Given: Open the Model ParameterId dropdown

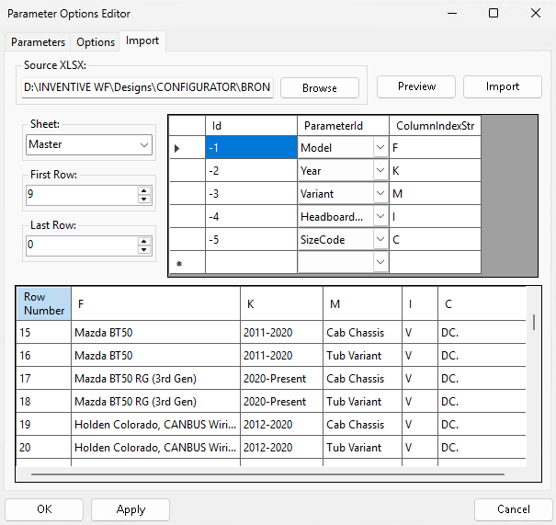Looking at the screenshot, I should pos(380,147).
